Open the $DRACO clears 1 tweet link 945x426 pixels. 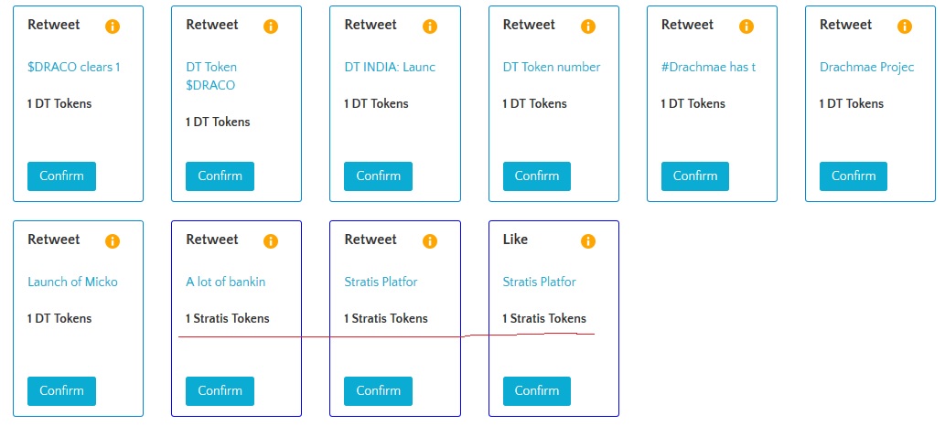[74, 67]
